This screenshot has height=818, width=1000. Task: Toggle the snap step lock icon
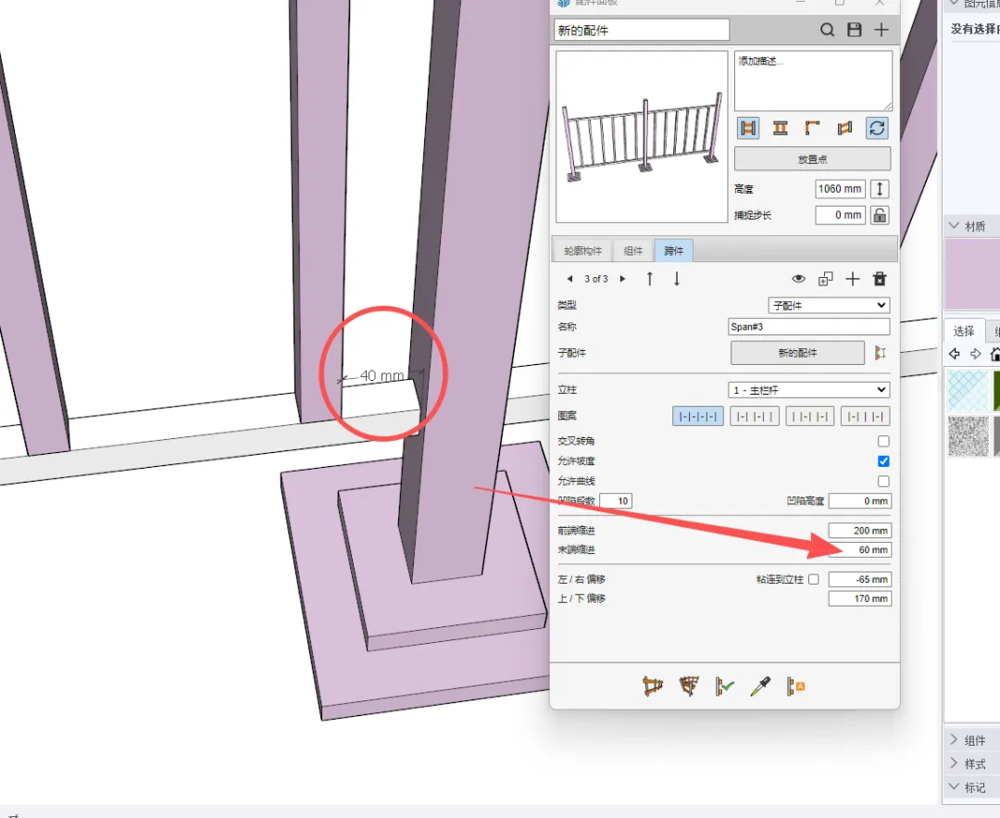(880, 215)
